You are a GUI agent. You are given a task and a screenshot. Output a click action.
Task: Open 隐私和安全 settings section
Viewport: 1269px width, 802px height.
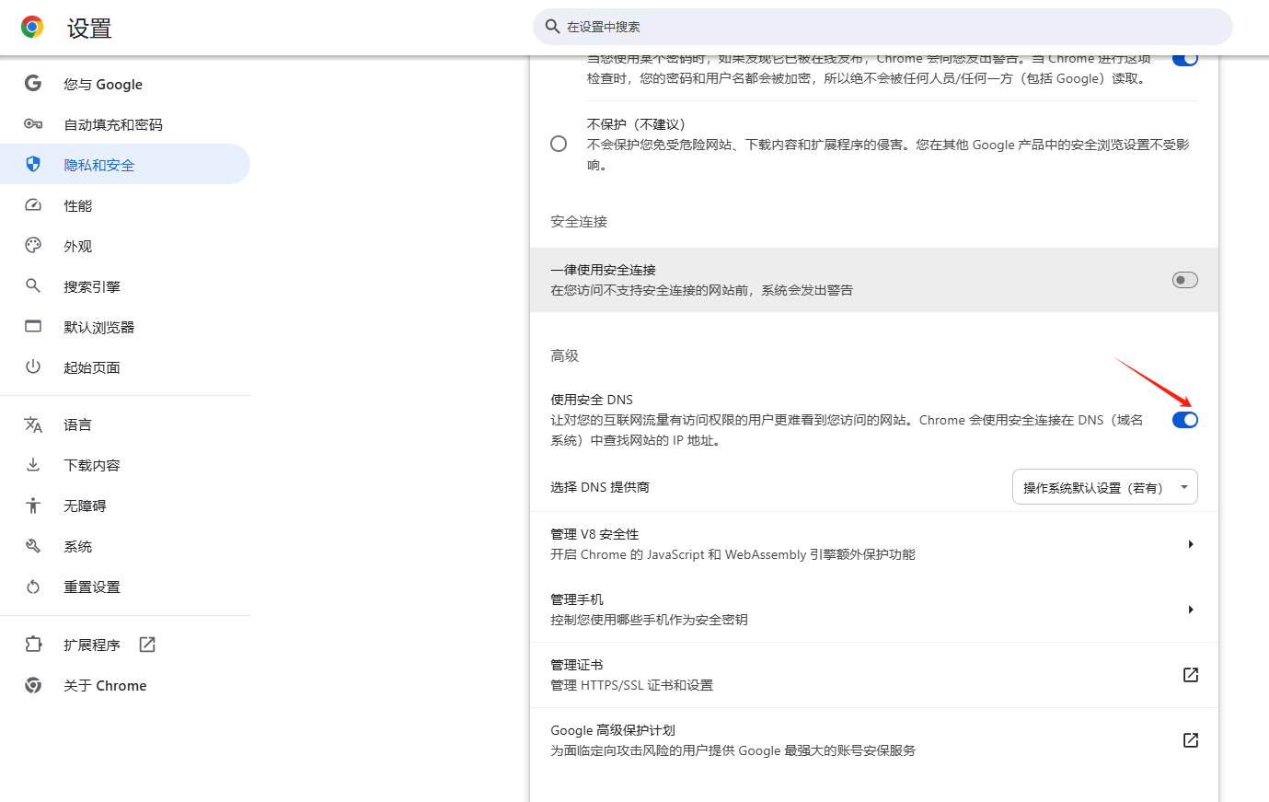coord(125,165)
